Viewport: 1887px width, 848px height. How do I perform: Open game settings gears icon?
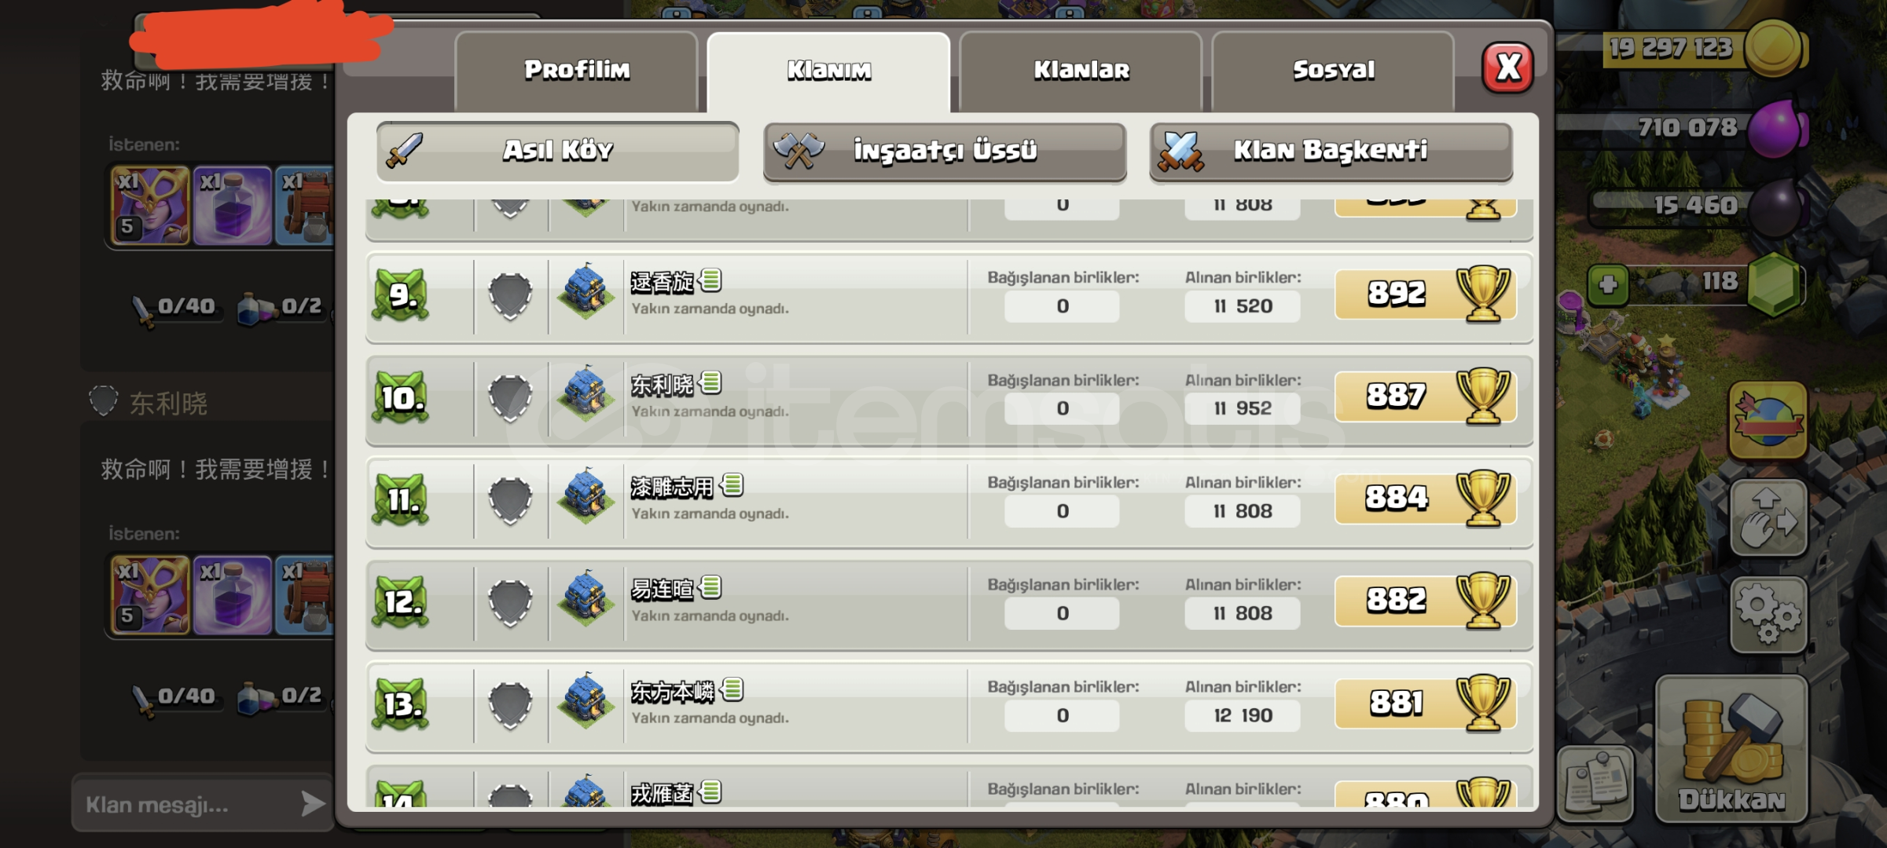pyautogui.click(x=1768, y=614)
